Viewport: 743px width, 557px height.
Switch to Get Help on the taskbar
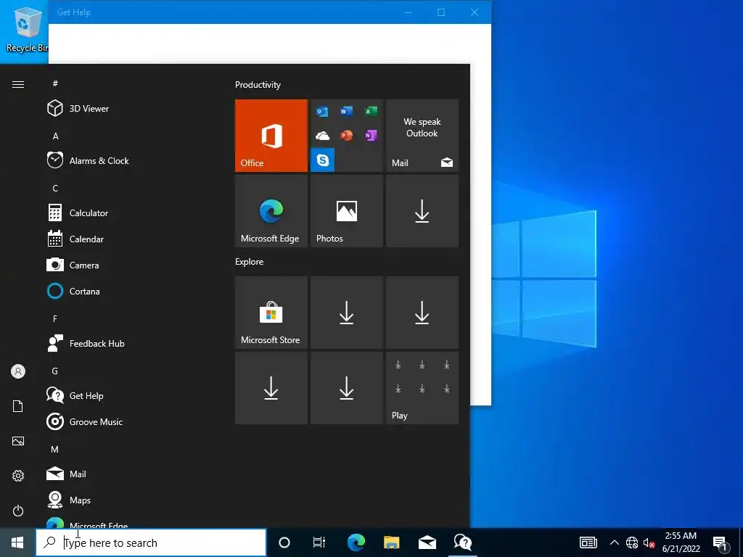(462, 542)
